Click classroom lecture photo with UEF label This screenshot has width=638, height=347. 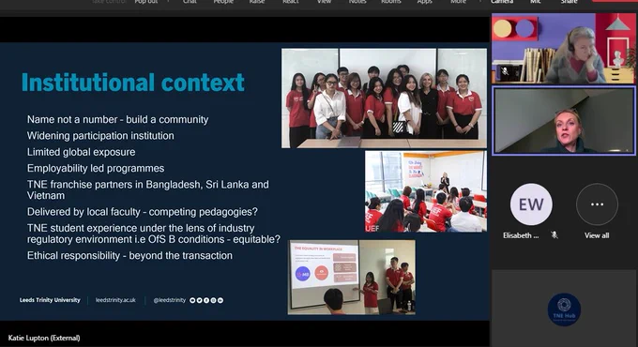(426, 191)
